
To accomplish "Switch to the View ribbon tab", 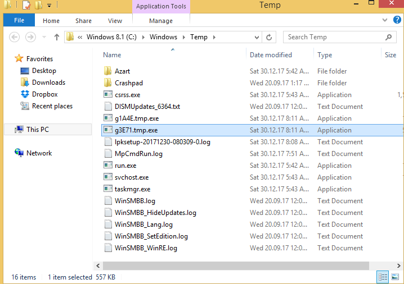I will point(115,21).
